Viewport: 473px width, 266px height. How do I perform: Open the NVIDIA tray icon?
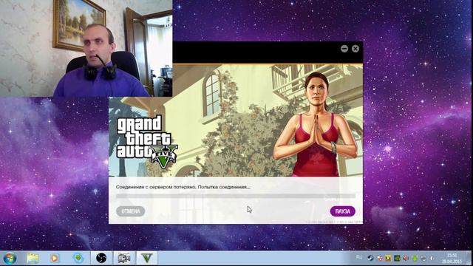[x=398, y=258]
